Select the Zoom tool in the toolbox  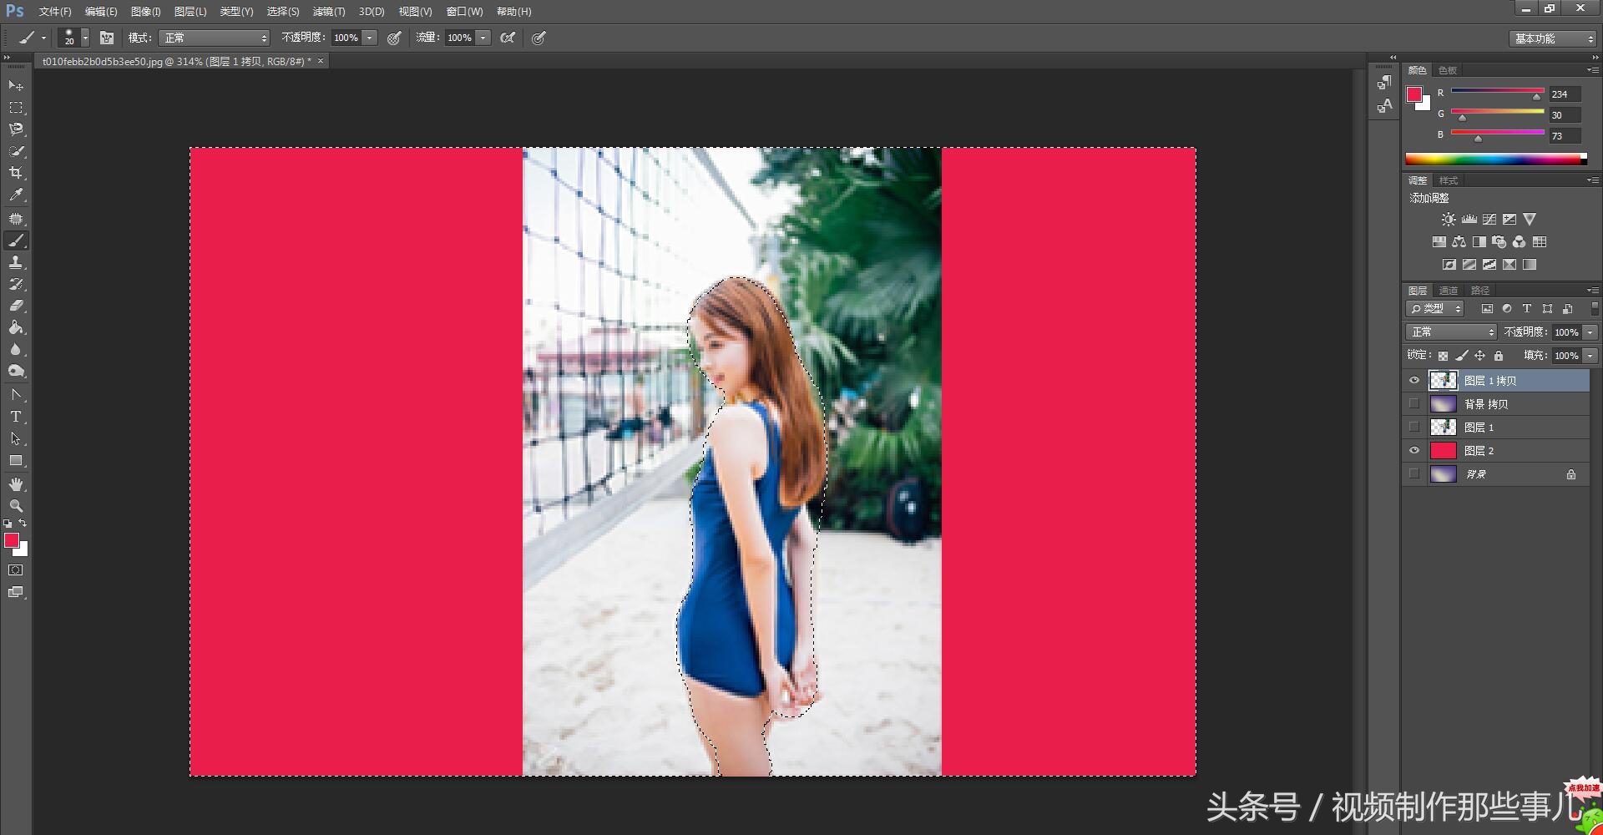point(16,506)
